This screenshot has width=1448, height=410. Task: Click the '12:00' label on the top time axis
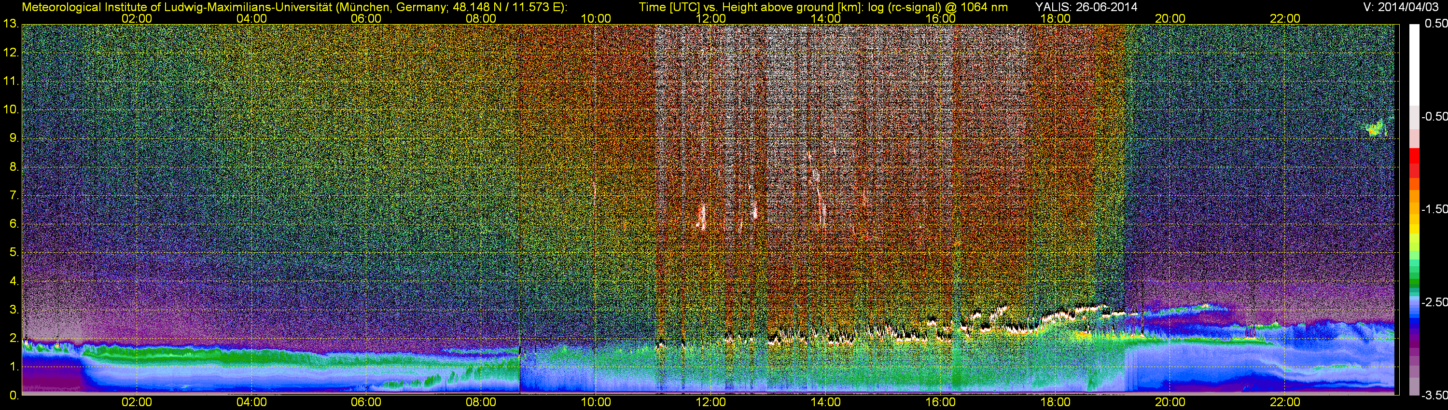tap(711, 18)
